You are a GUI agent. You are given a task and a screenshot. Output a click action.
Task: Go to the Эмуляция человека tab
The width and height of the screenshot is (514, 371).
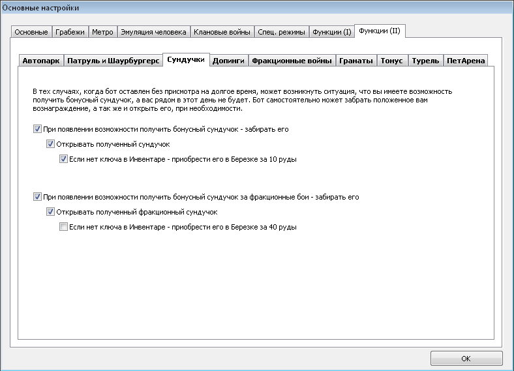[x=153, y=32]
